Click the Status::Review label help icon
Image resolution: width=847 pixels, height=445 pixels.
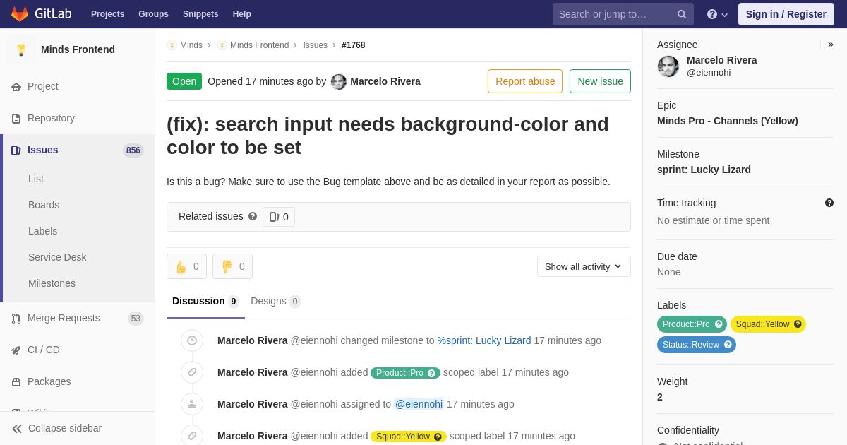[728, 345]
